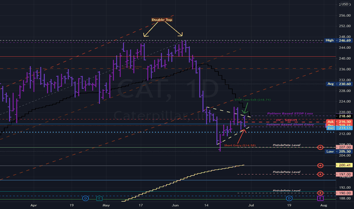Screen dimensions: 354x209
Task: Click the 188.00 price axis label
Action: coord(345,198)
